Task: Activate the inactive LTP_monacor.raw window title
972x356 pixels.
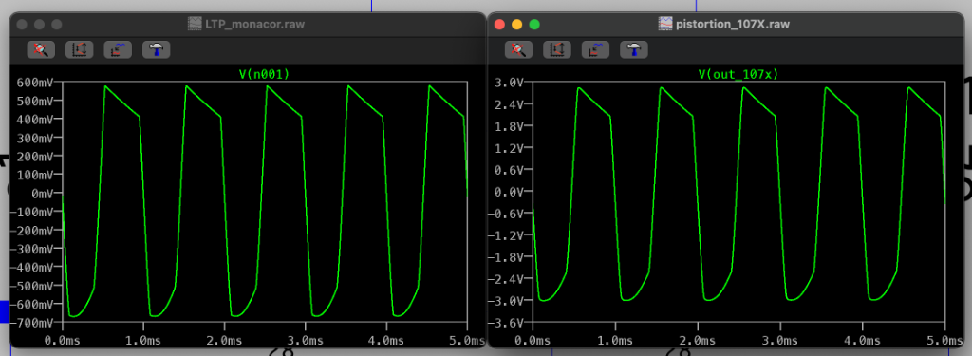Action: point(254,24)
